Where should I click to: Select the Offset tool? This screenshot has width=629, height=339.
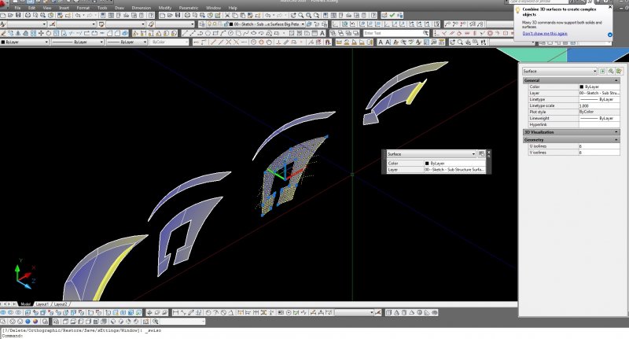pos(25,33)
